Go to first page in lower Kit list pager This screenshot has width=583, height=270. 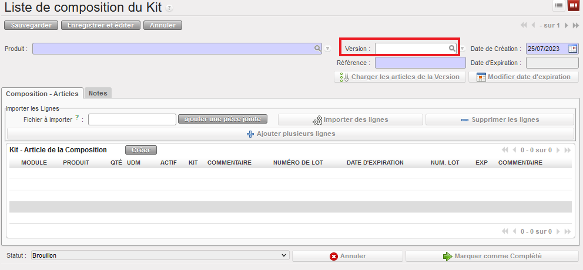pyautogui.click(x=505, y=231)
